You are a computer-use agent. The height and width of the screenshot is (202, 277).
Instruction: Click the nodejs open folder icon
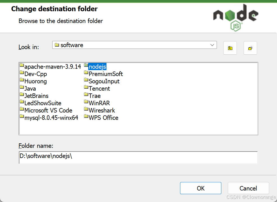86,65
